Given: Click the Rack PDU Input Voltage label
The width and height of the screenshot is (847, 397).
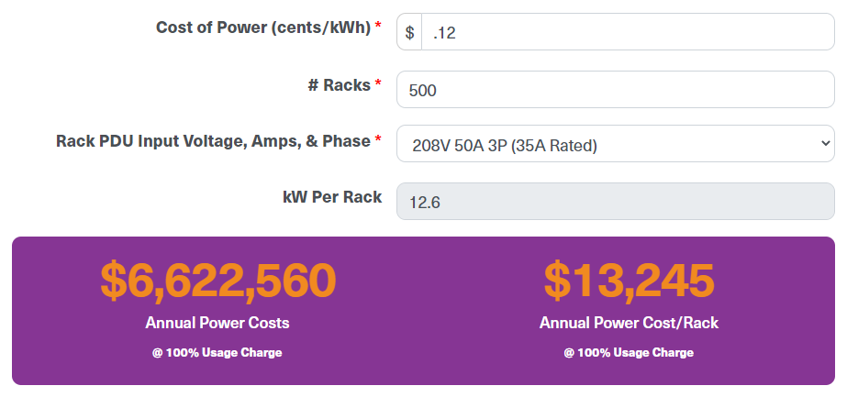Looking at the screenshot, I should point(214,141).
